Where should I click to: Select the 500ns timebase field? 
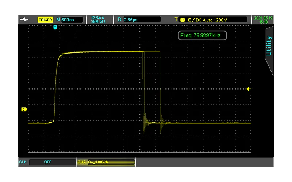pyautogui.click(x=72, y=20)
